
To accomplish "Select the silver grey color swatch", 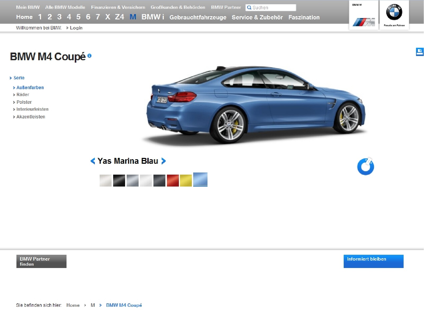I will pos(132,180).
